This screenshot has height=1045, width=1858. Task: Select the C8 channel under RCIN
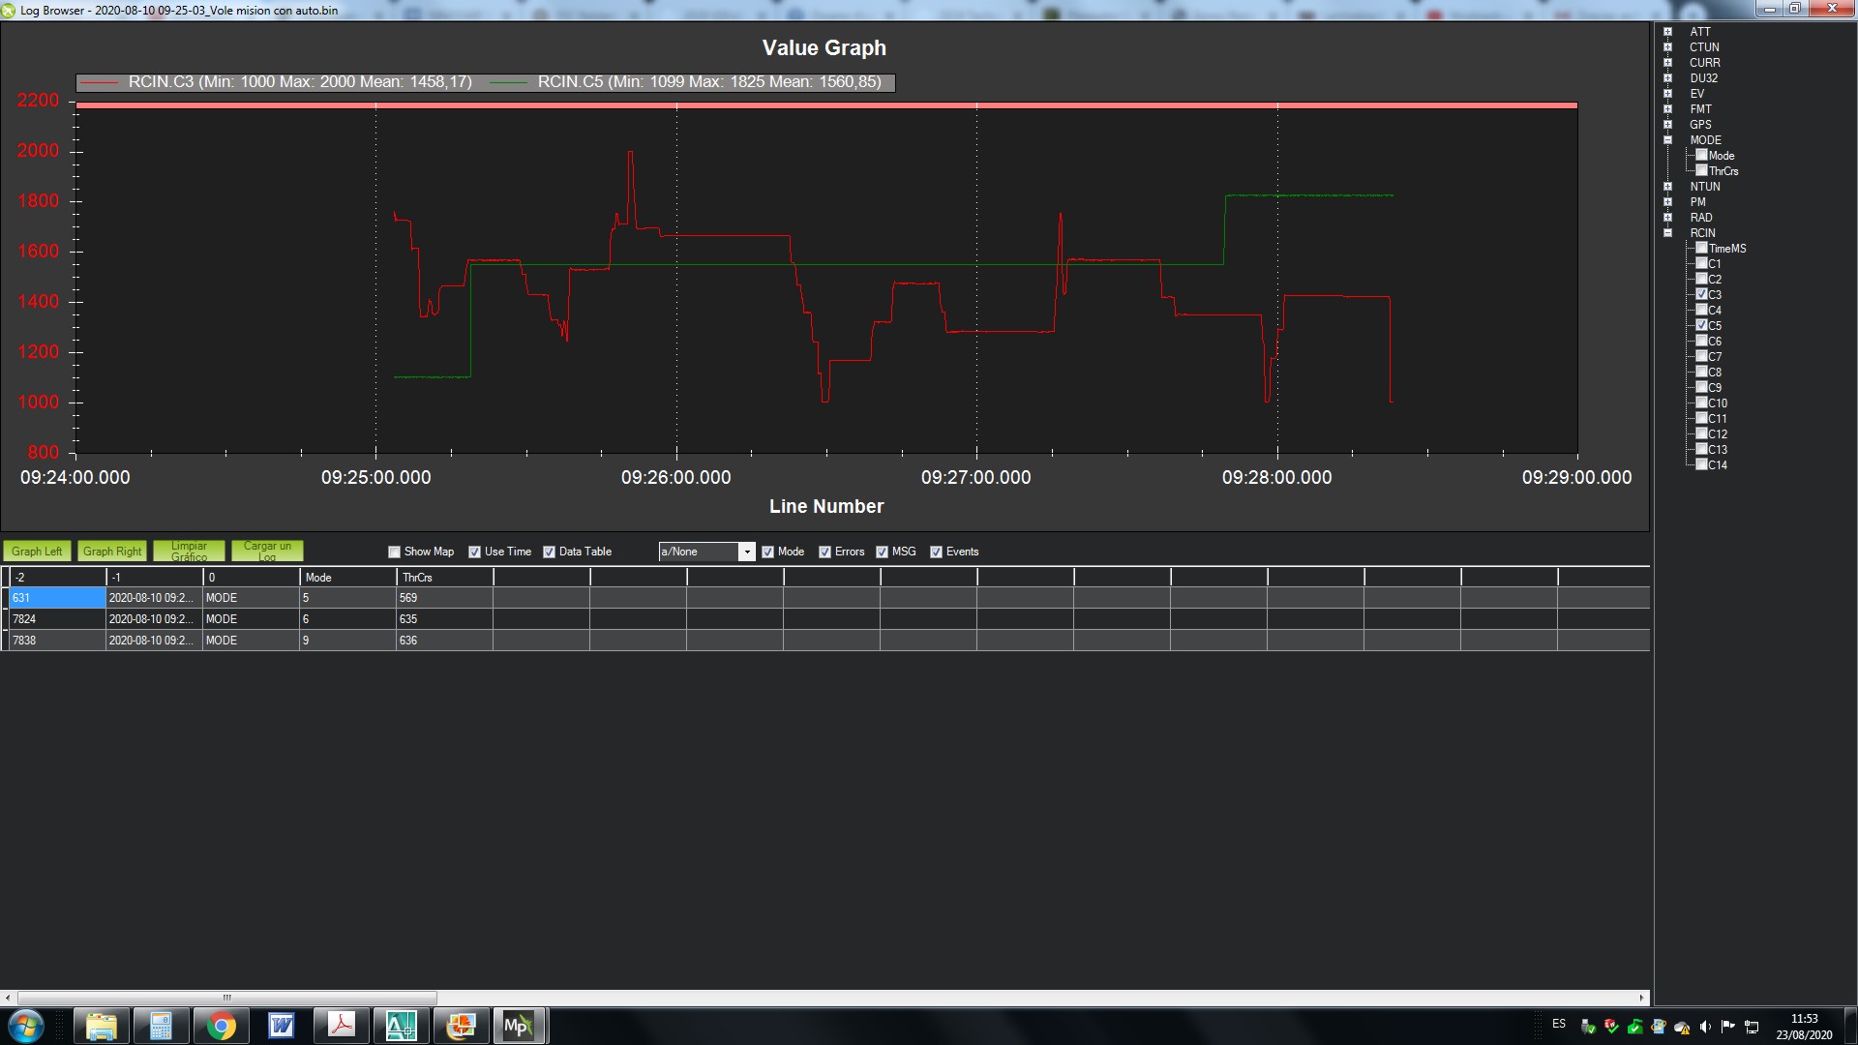1714,373
